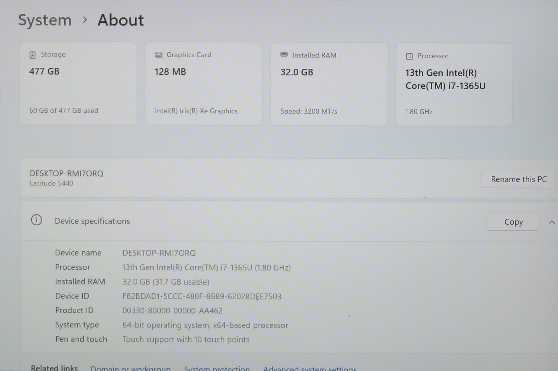Select Product ID 00330-80000-00000-AA462
558x371 pixels.
tap(172, 311)
